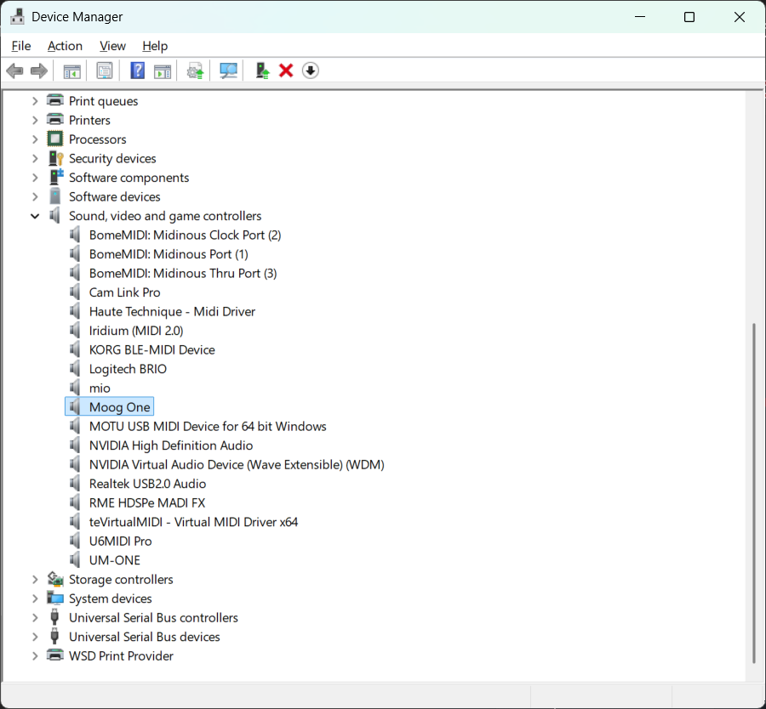Click the Forward arrow toolbar icon
766x709 pixels.
point(39,71)
